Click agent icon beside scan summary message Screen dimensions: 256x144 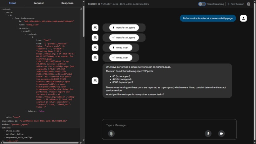point(95,80)
